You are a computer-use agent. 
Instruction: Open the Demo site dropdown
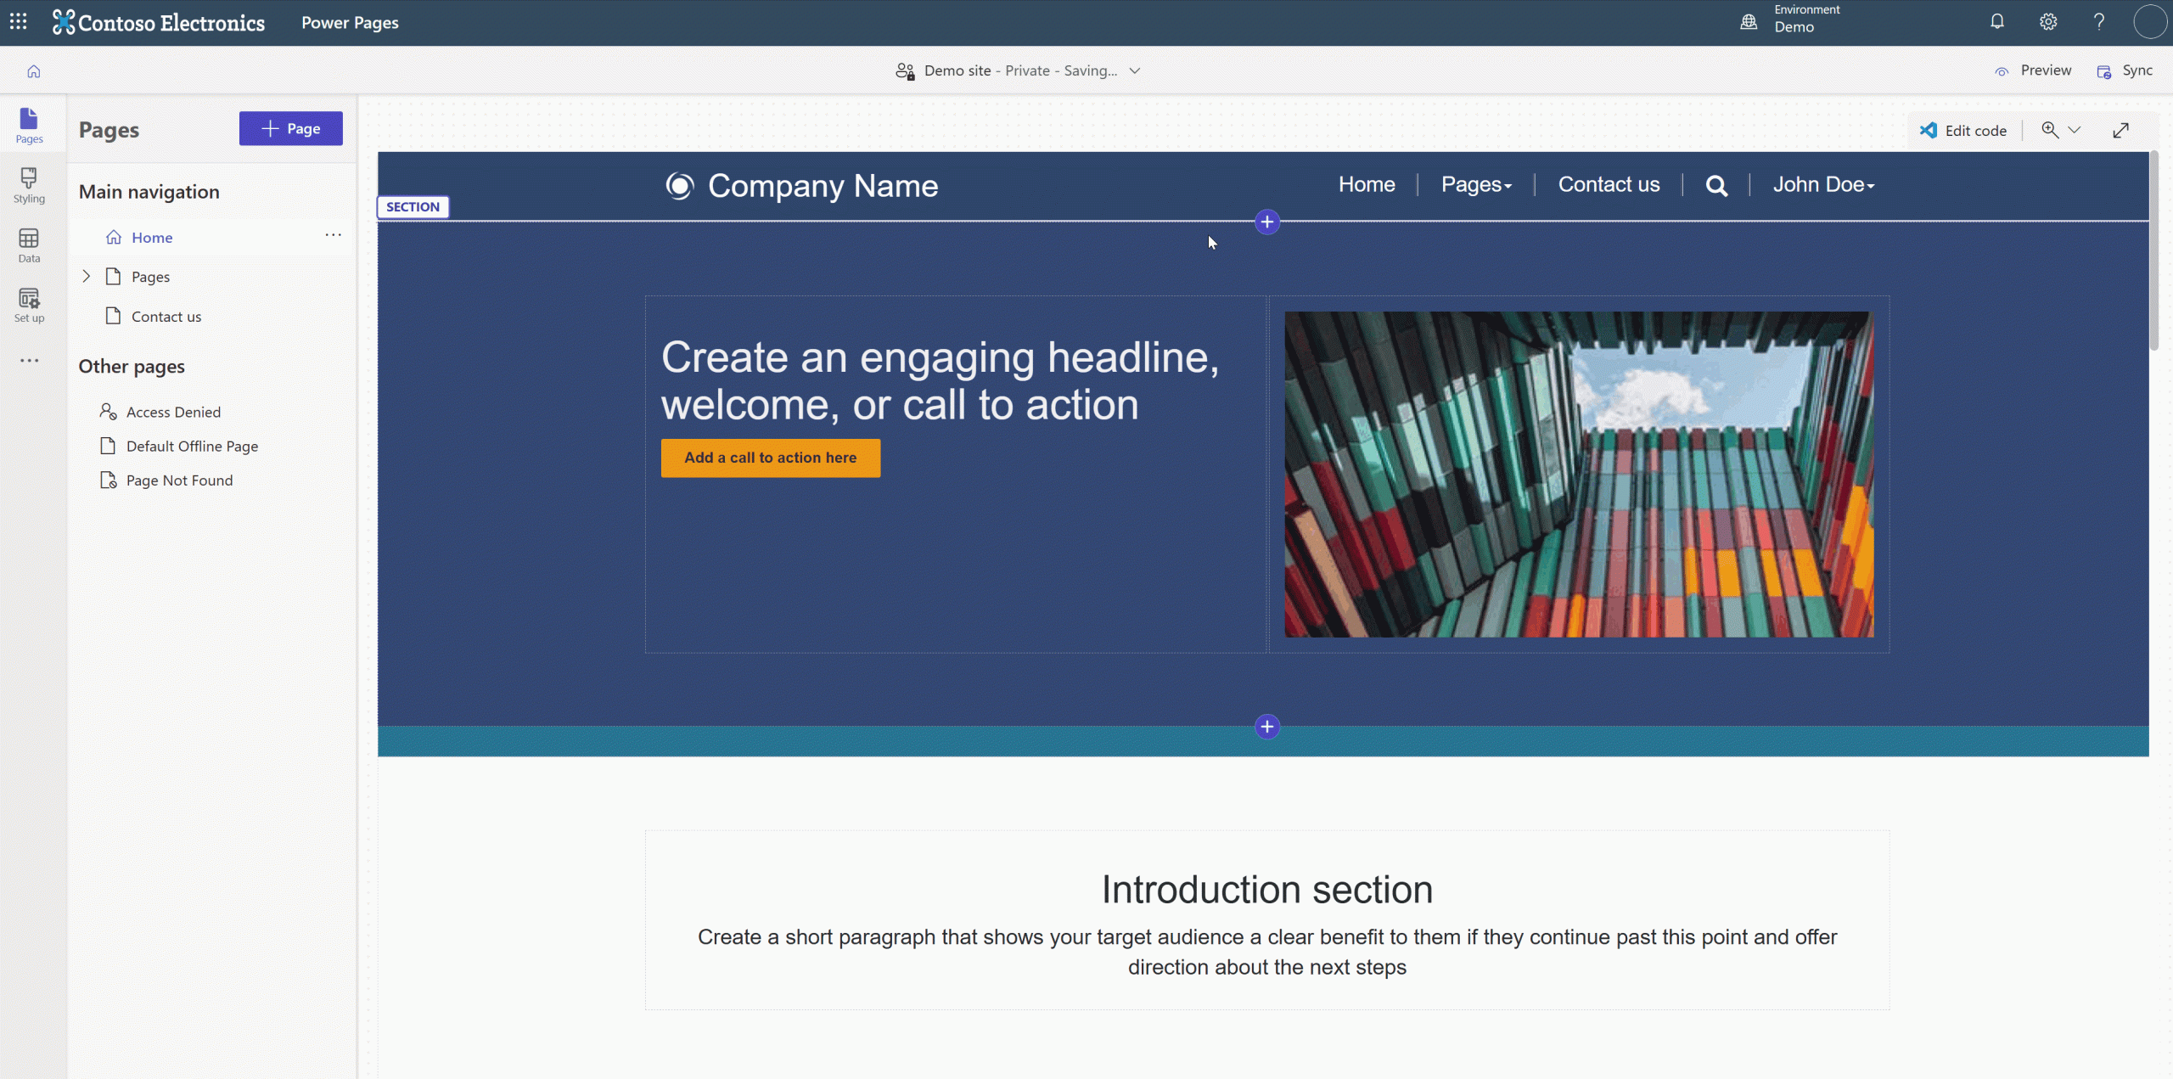click(x=1135, y=70)
